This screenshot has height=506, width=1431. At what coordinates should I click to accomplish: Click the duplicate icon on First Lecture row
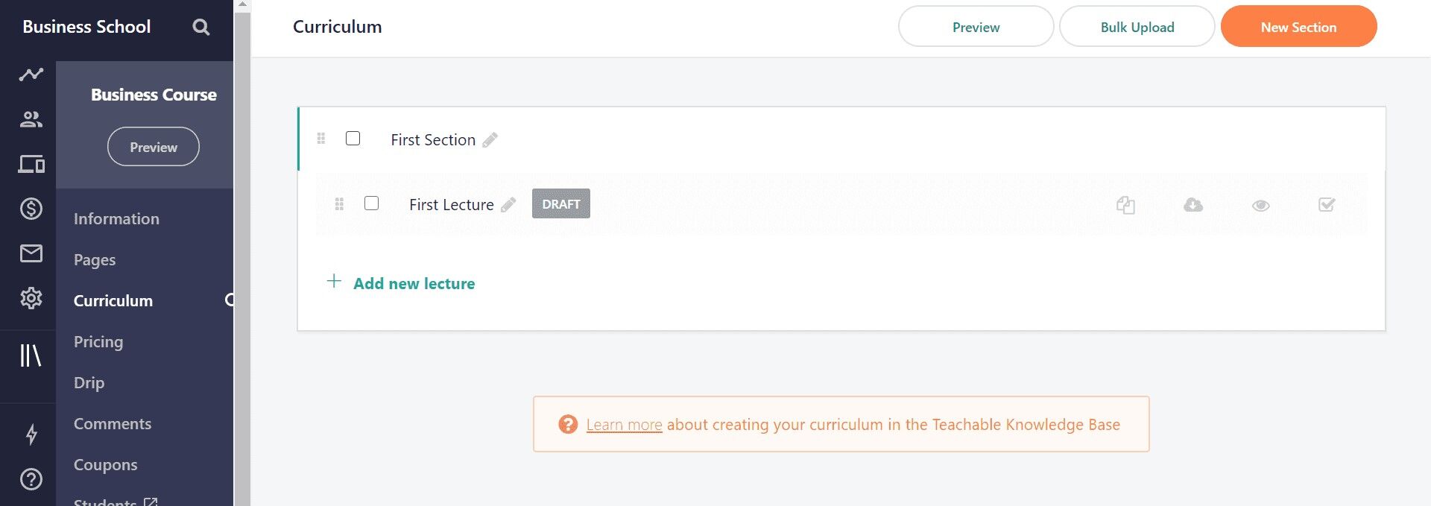(1125, 205)
